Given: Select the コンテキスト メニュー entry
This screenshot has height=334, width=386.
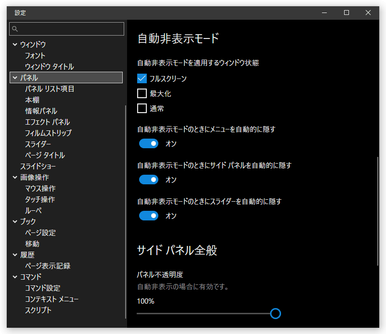Looking at the screenshot, I should [x=51, y=299].
